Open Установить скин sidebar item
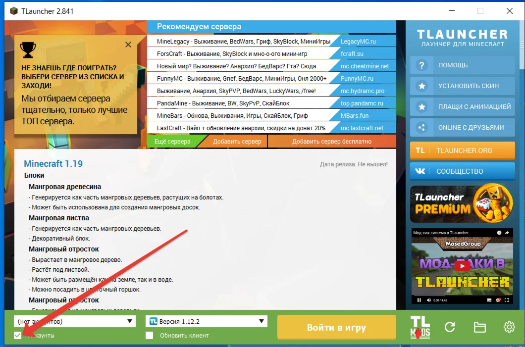The image size is (525, 347). [x=463, y=86]
